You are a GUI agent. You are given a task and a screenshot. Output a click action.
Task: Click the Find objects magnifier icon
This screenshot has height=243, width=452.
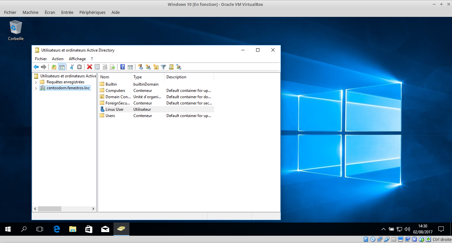(x=171, y=67)
